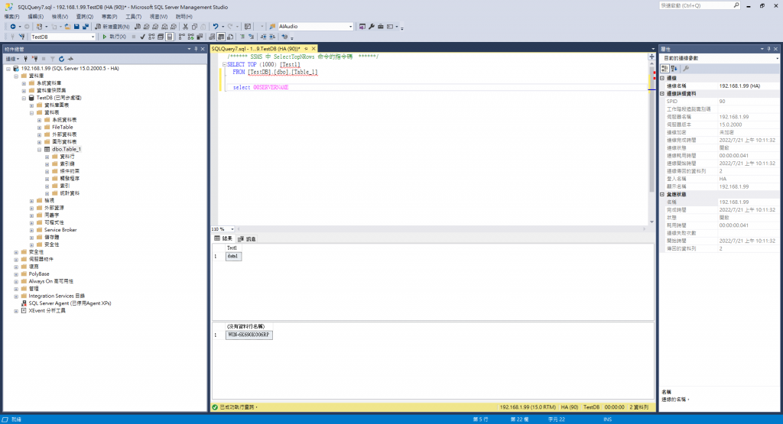This screenshot has width=783, height=424.
Task: Open the AIAudio search combo box
Action: (x=350, y=27)
